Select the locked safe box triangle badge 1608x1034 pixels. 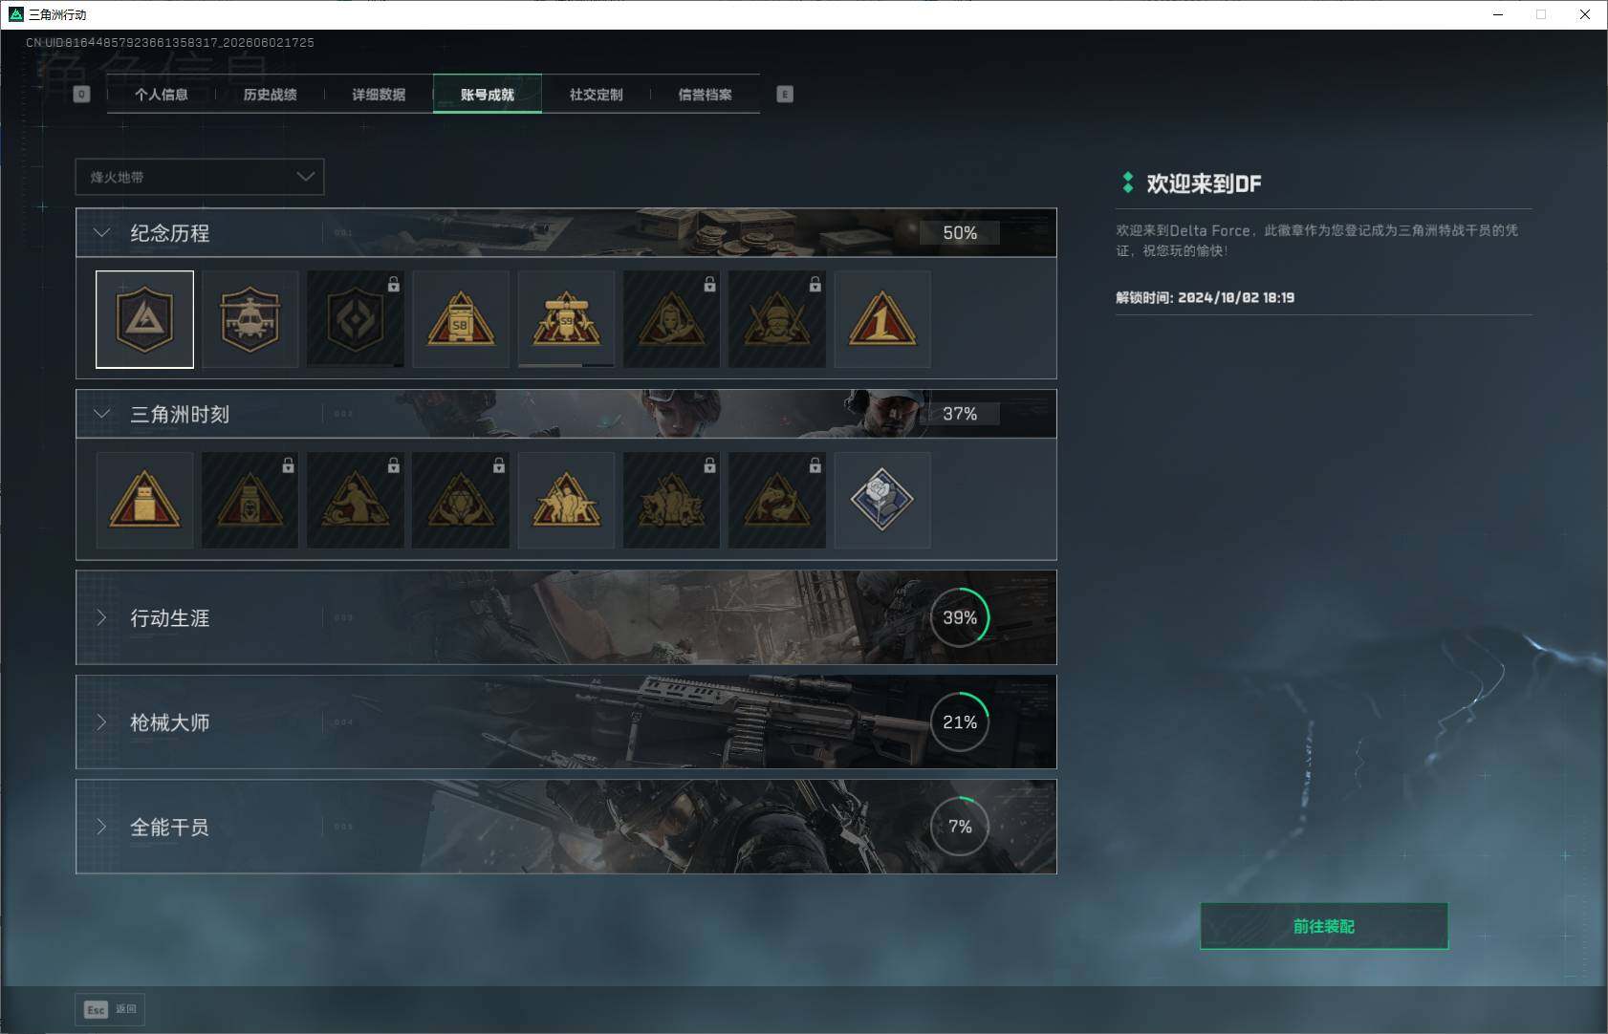pyautogui.click(x=250, y=500)
